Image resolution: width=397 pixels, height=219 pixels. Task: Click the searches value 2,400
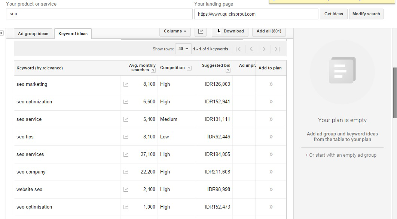pyautogui.click(x=149, y=190)
